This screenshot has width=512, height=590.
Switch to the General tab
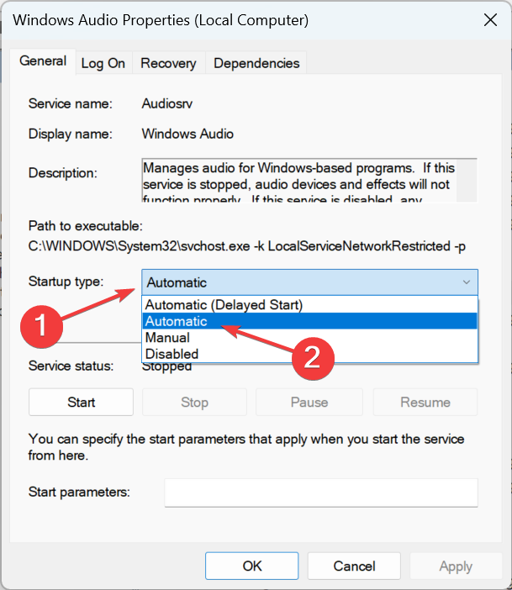click(x=43, y=61)
